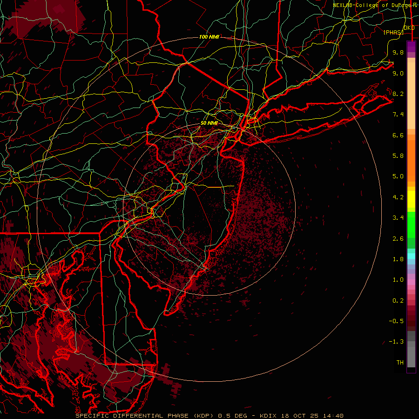Click the 4.2 scale value
419x419 pixels.
click(398, 197)
